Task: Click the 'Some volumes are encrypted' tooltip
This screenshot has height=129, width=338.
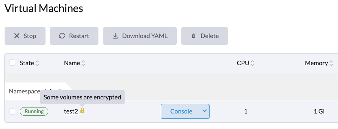Action: (82, 97)
